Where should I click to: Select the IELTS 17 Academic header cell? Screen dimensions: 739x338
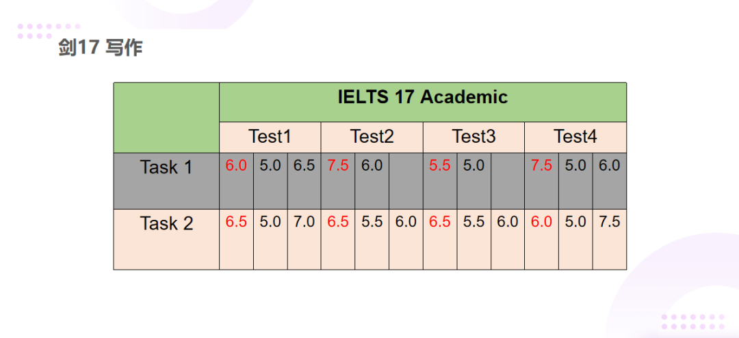click(x=422, y=97)
